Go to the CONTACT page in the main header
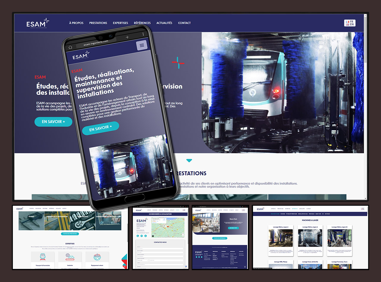The height and width of the screenshot is (282, 381). (184, 23)
